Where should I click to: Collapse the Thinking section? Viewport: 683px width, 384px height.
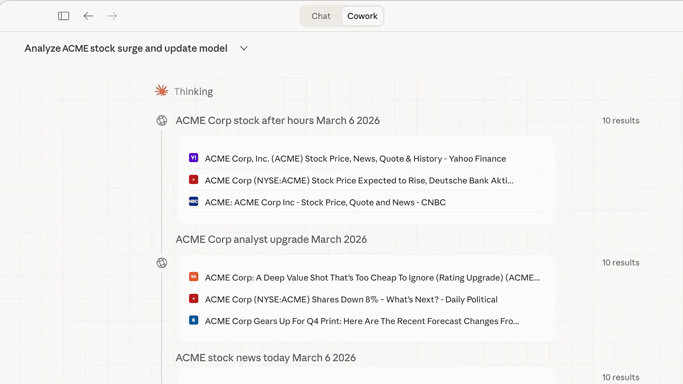(x=194, y=92)
